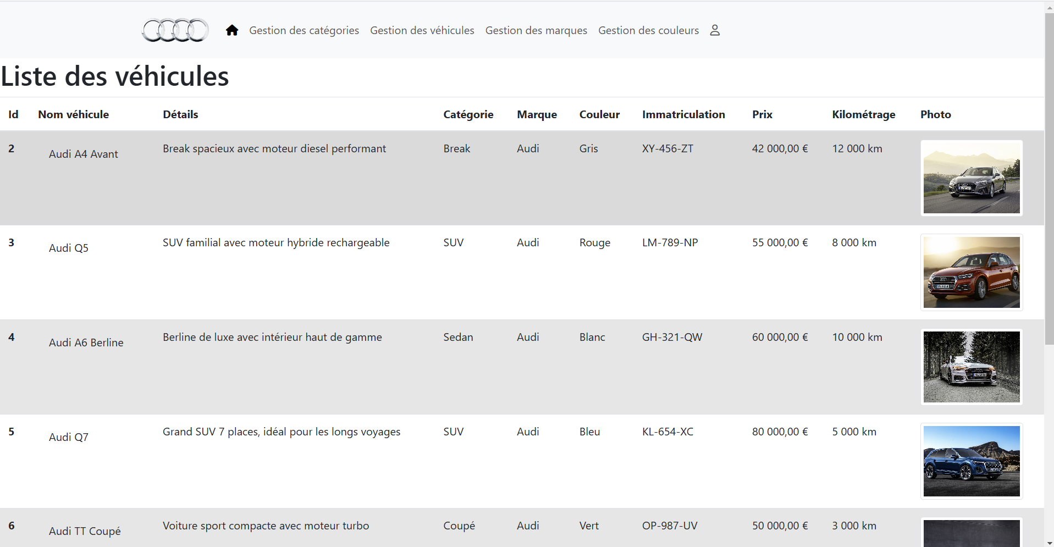Open Gestion des véhicules menu
This screenshot has width=1054, height=547.
click(422, 30)
